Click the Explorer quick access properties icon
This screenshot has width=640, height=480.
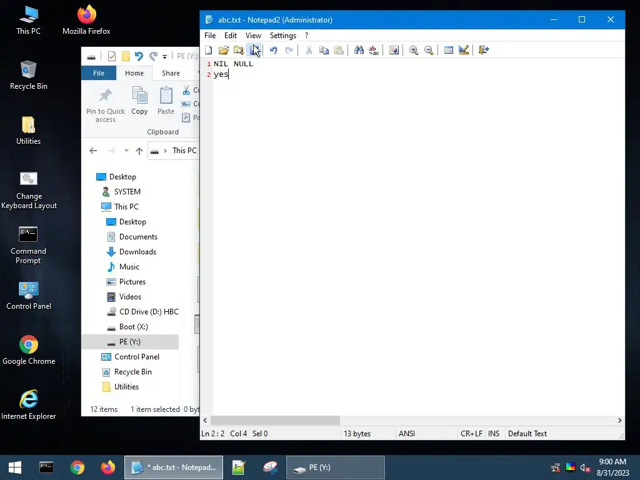(111, 56)
